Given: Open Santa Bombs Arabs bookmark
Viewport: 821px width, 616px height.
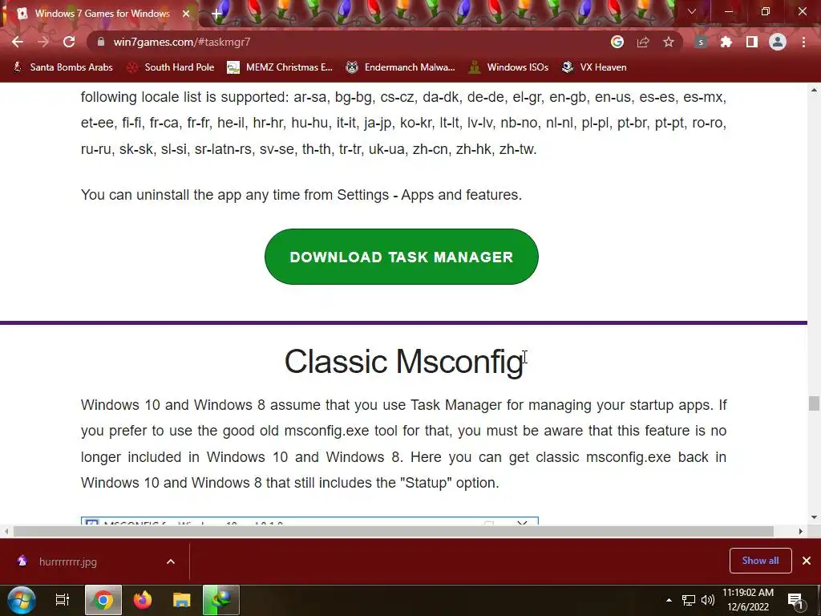Looking at the screenshot, I should point(63,67).
